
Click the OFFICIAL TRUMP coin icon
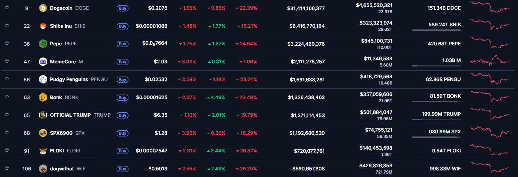coord(43,115)
